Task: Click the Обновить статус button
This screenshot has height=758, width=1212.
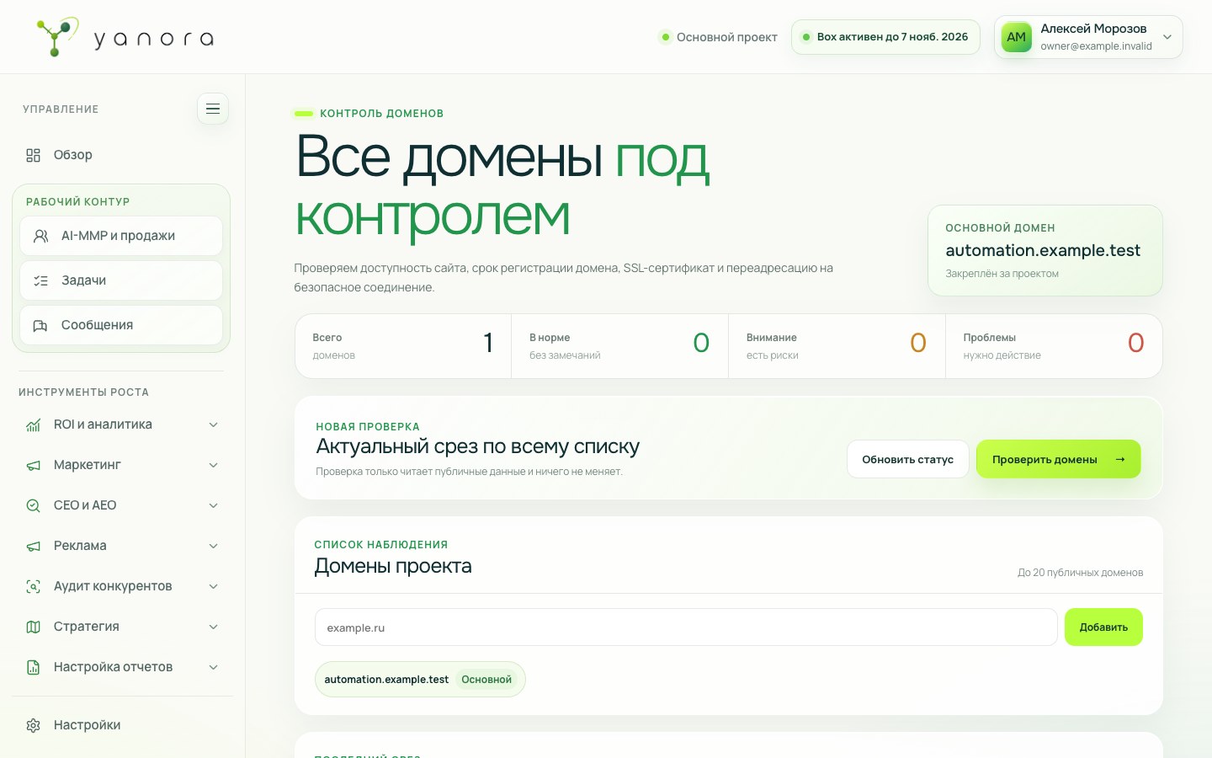Action: (x=907, y=459)
